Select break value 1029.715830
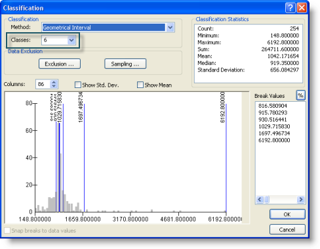Screen dimensions: 320x249 pyautogui.click(x=274, y=126)
